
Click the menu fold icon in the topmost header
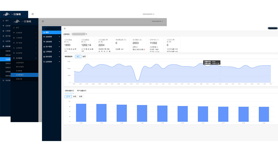(x=33, y=14)
